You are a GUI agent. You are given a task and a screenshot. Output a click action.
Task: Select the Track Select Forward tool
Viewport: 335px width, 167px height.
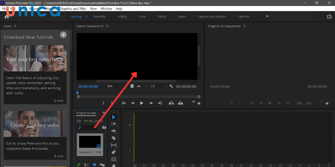[113, 124]
